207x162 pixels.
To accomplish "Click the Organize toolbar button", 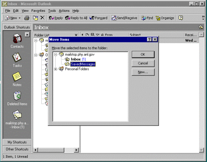I will pyautogui.click(x=165, y=18).
